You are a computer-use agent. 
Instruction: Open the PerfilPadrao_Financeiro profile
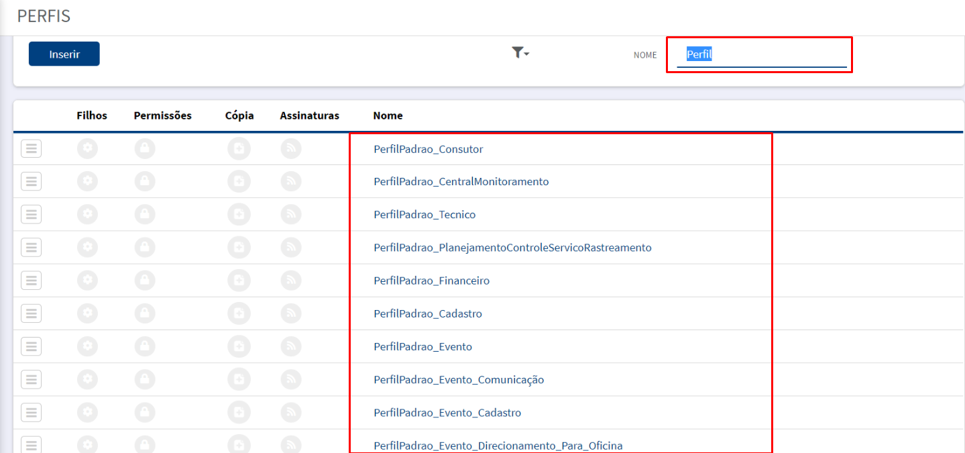click(x=431, y=281)
